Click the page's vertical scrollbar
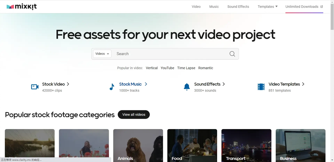Image resolution: width=334 pixels, height=162 pixels. point(332,84)
